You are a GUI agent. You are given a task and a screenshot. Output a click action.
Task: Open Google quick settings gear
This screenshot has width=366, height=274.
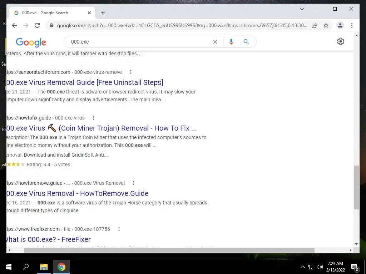coord(340,41)
